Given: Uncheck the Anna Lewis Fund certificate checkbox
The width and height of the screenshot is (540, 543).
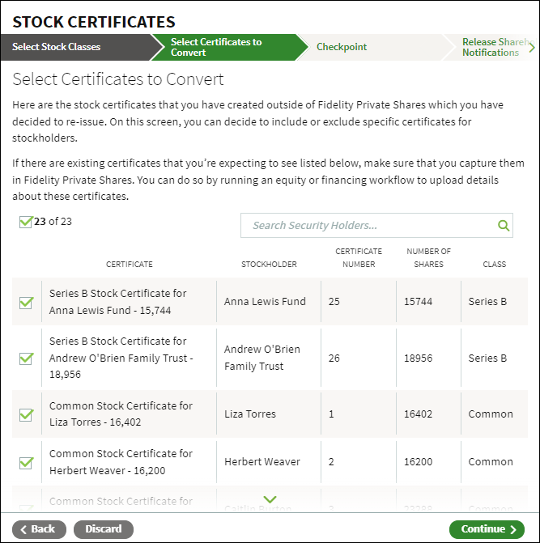Looking at the screenshot, I should tap(27, 303).
